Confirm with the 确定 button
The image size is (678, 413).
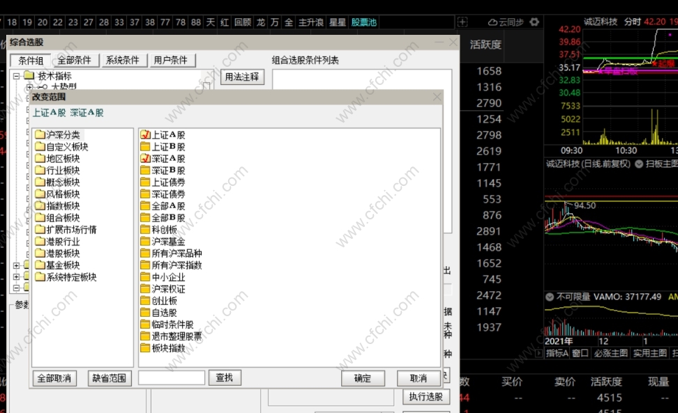click(x=362, y=378)
